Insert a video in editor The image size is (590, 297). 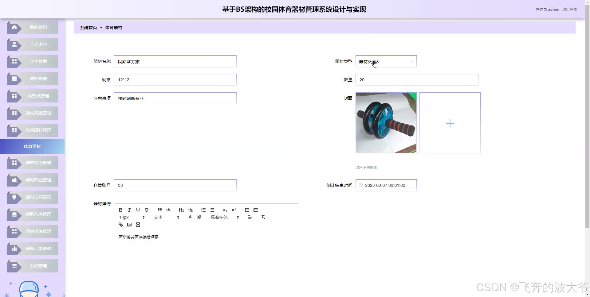tap(138, 225)
